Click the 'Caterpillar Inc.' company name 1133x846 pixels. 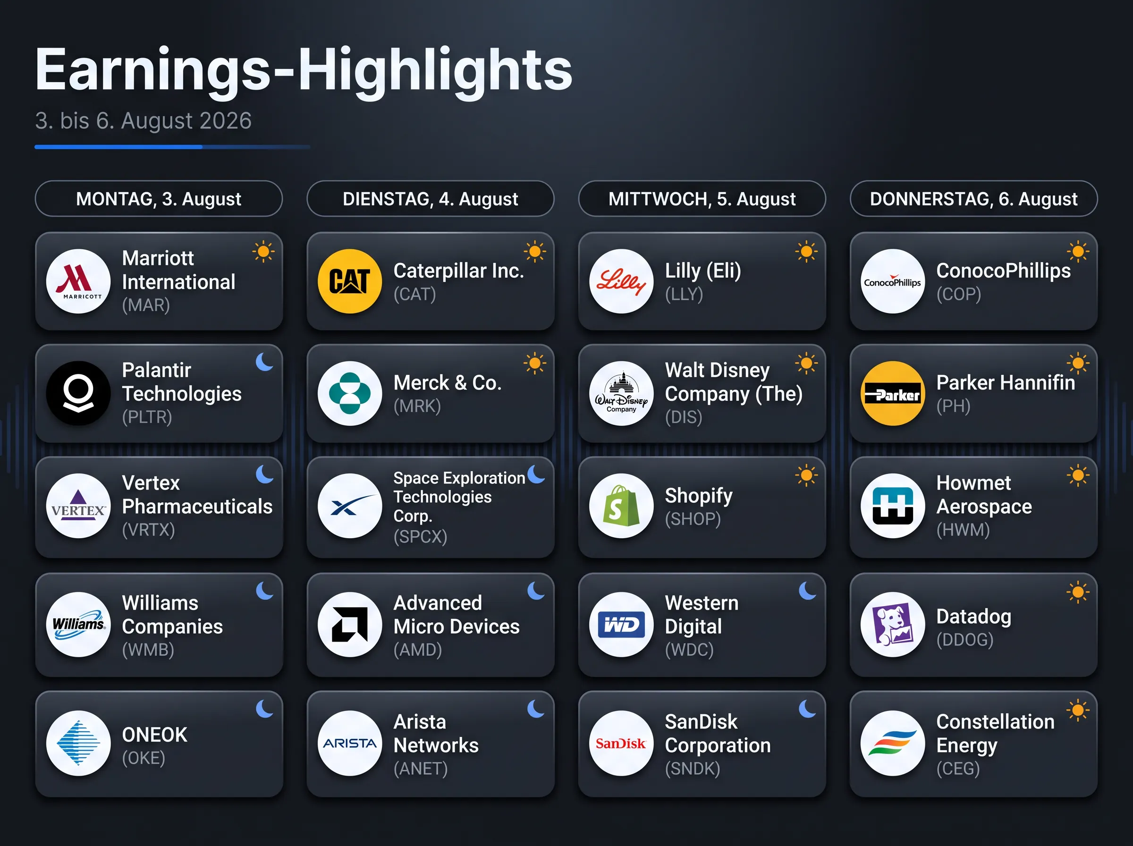pos(459,271)
